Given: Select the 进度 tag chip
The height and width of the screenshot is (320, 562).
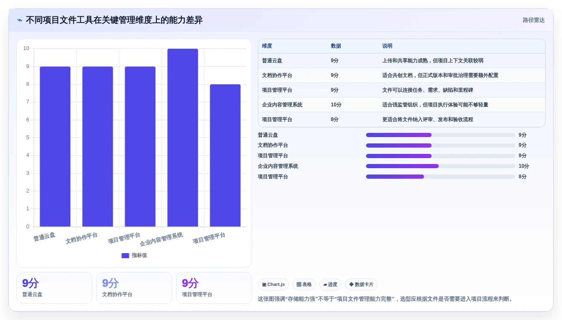Looking at the screenshot, I should (x=330, y=285).
